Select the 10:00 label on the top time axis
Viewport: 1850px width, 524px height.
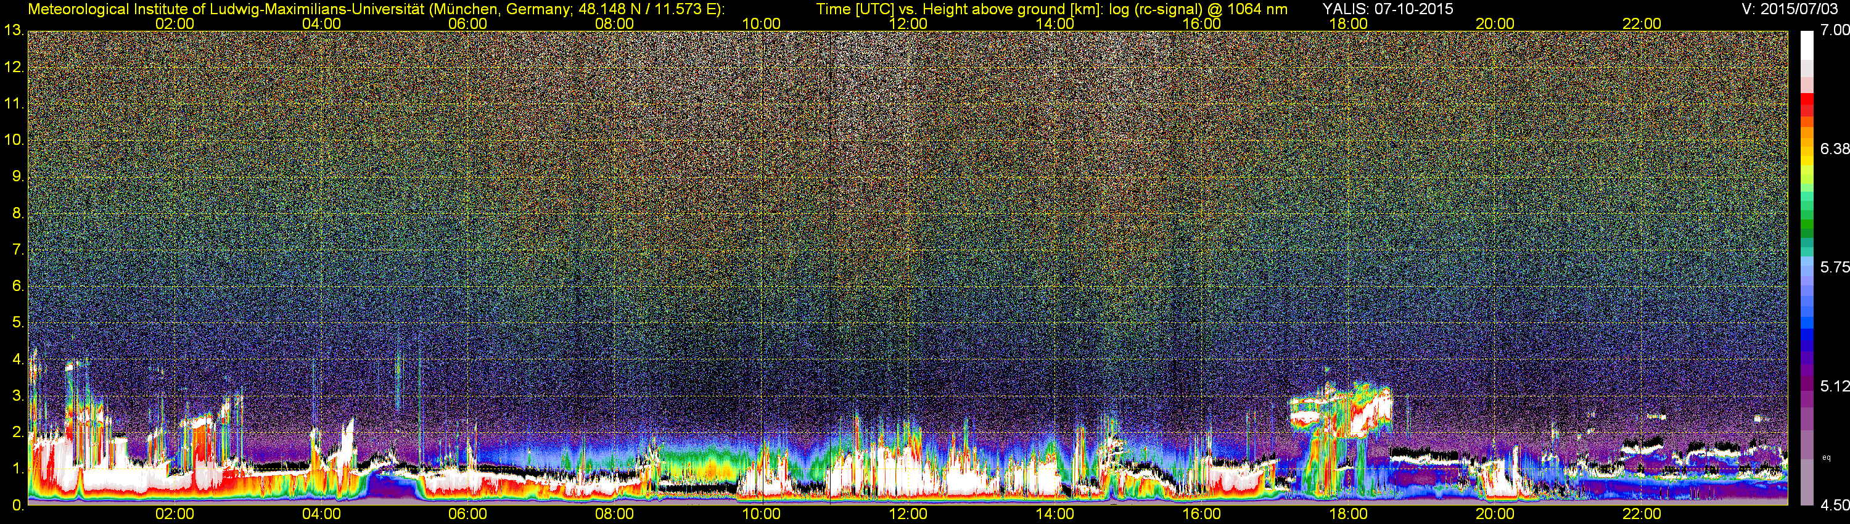(x=761, y=23)
